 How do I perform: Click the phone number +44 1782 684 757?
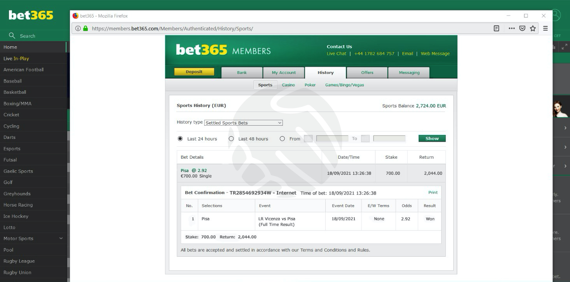[x=374, y=54]
